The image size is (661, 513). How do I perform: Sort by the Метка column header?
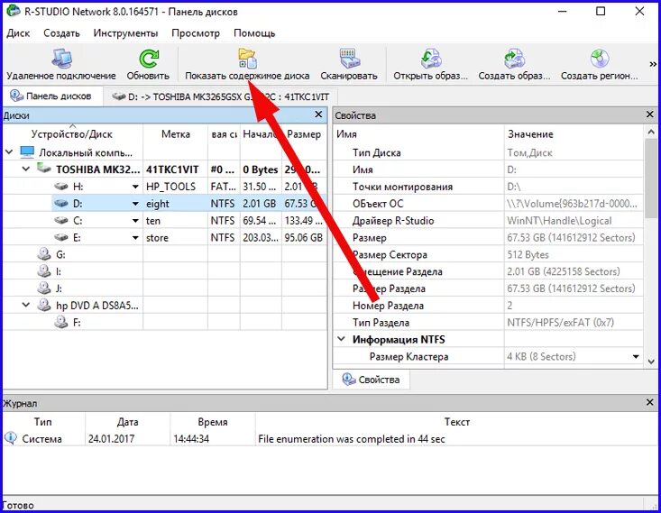[175, 134]
